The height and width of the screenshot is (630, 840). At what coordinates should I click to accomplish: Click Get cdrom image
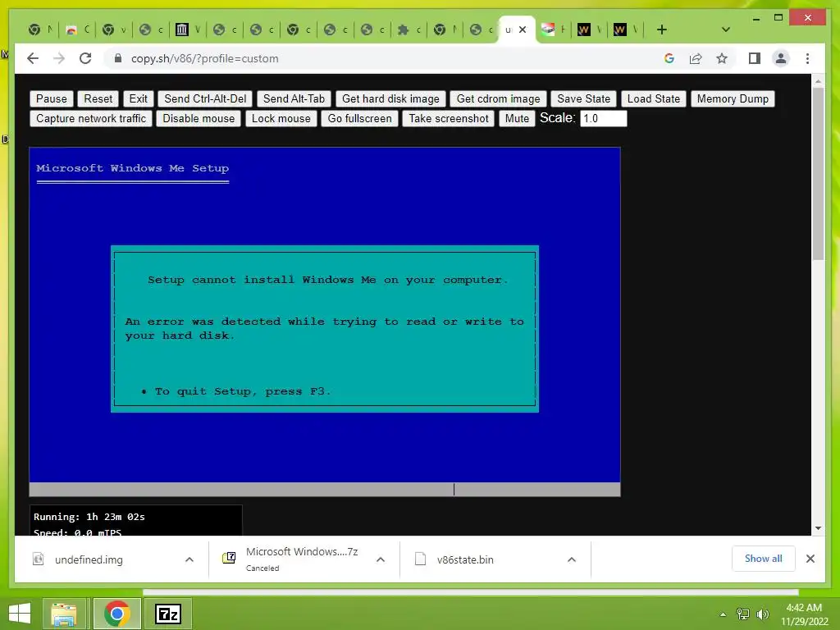click(x=498, y=98)
